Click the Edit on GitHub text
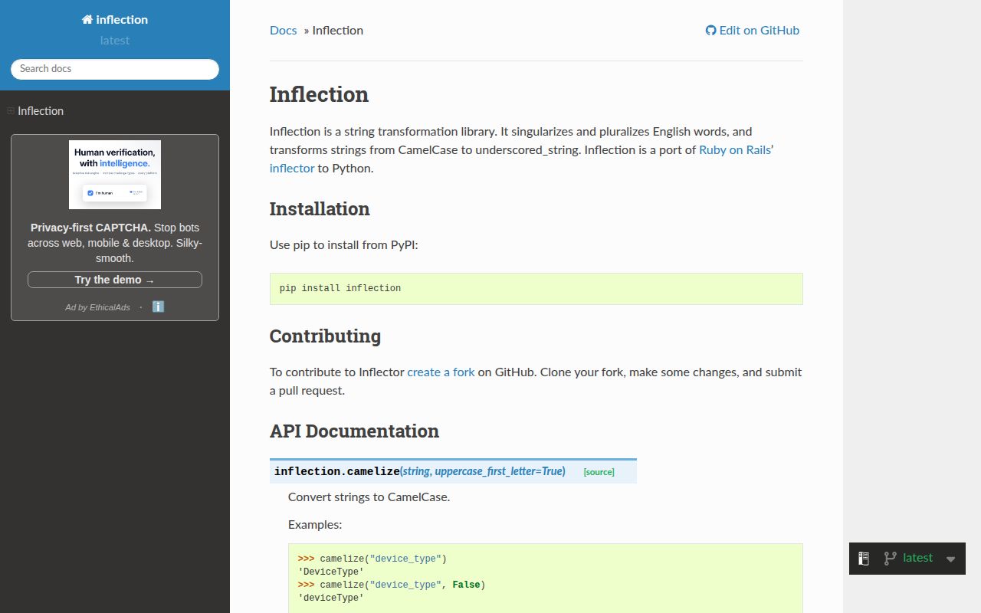This screenshot has width=981, height=613. (760, 31)
